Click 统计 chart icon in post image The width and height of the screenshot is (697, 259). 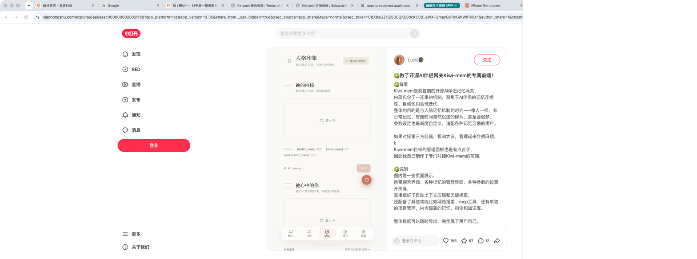coord(345,233)
